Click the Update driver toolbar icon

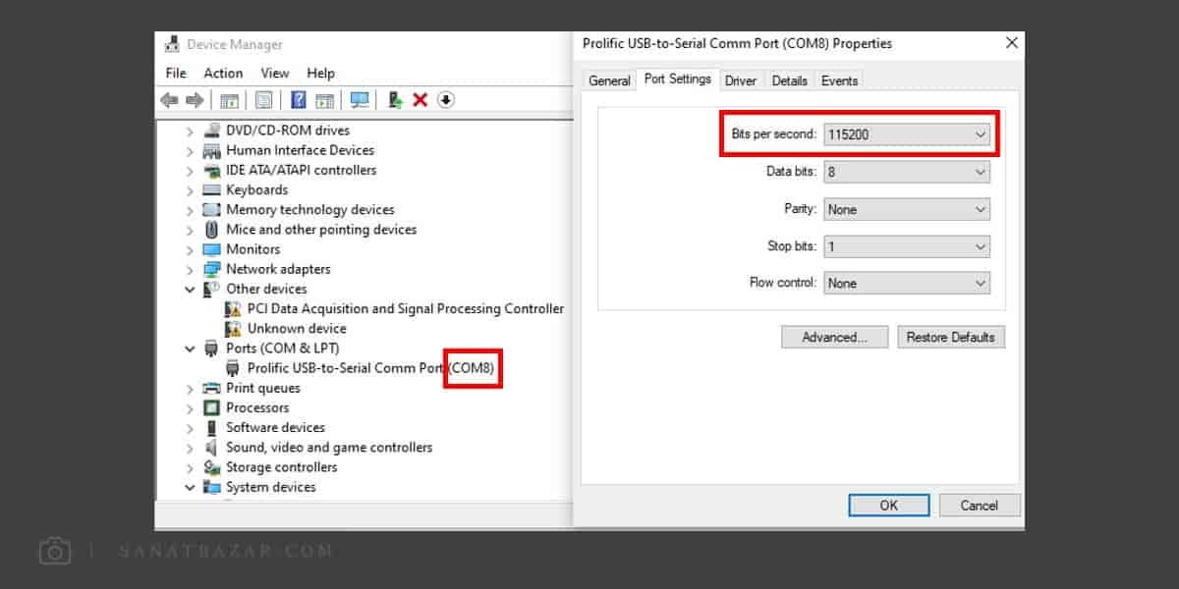click(x=395, y=100)
